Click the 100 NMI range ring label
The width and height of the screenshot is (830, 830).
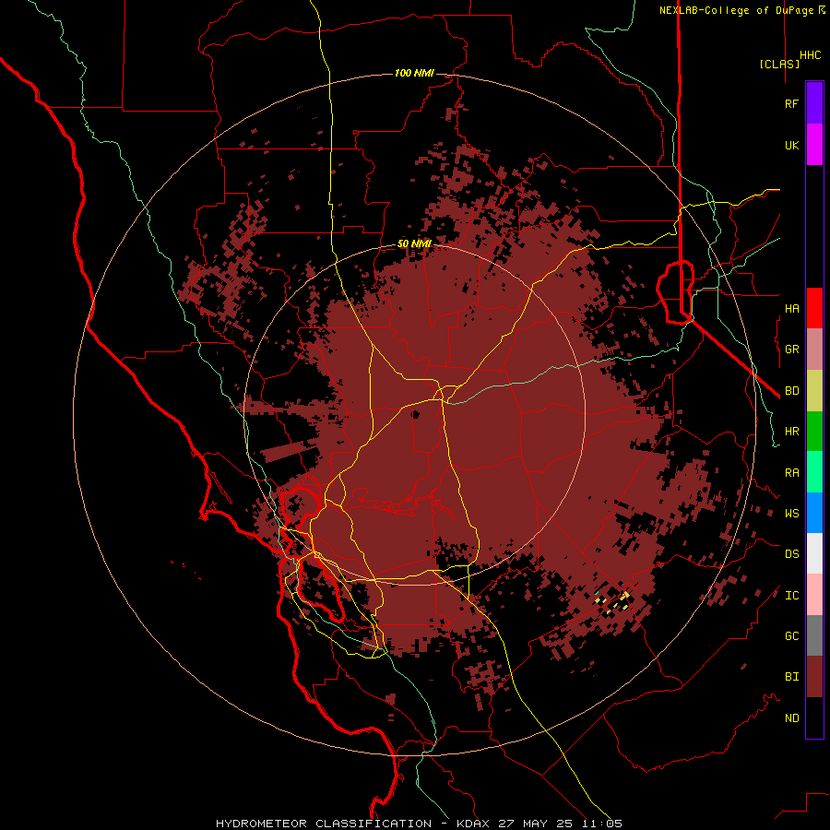(414, 73)
